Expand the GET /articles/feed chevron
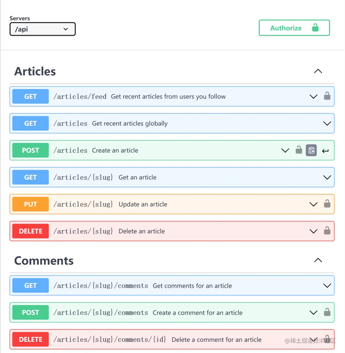This screenshot has height=353, width=345. point(313,97)
